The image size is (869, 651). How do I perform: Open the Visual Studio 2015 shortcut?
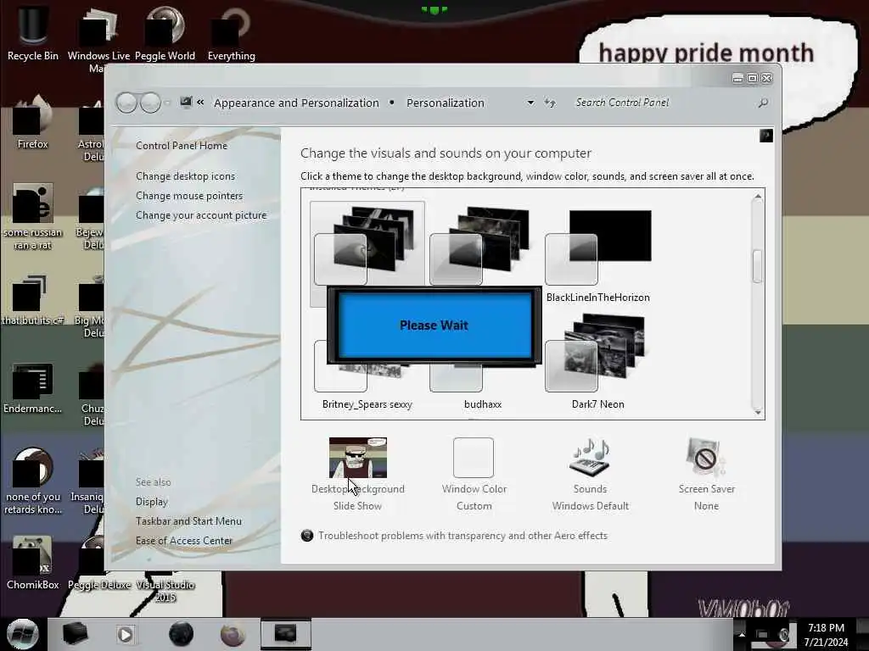tap(165, 590)
